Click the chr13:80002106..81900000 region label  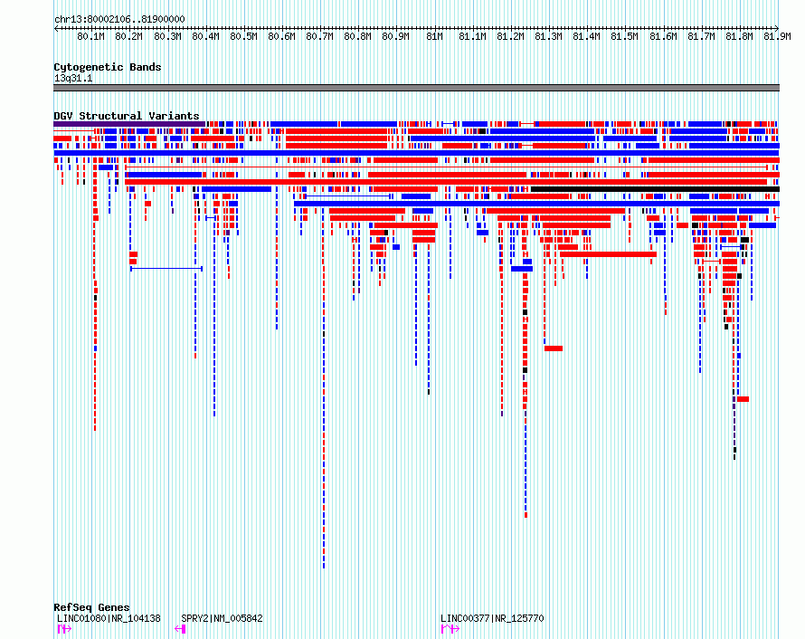coord(119,20)
